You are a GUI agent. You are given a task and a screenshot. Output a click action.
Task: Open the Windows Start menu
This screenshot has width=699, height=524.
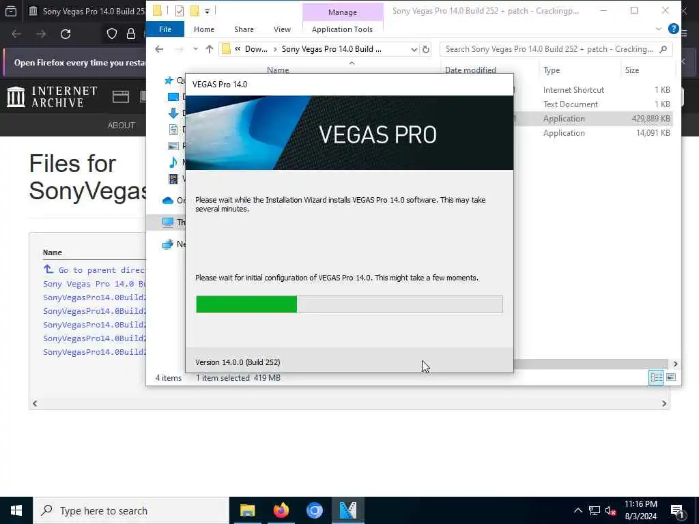16,510
